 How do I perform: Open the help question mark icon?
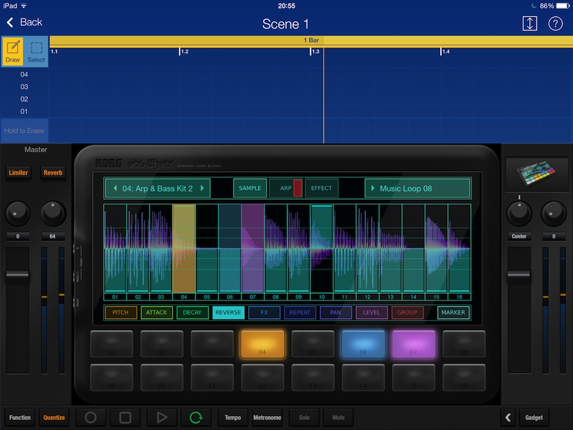tap(555, 24)
